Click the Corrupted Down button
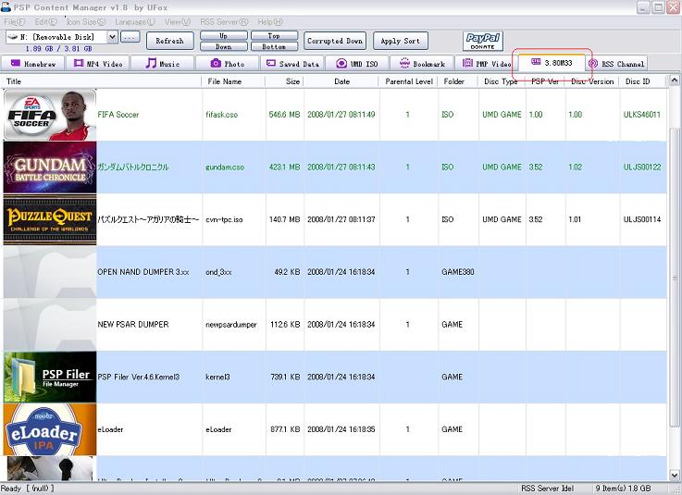 click(335, 41)
